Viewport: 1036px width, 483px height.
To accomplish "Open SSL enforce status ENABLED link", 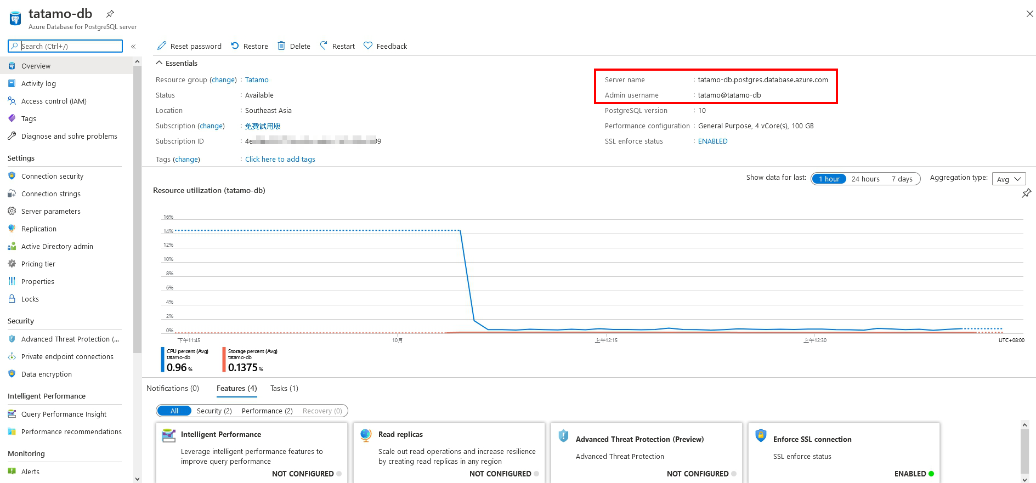I will [712, 141].
